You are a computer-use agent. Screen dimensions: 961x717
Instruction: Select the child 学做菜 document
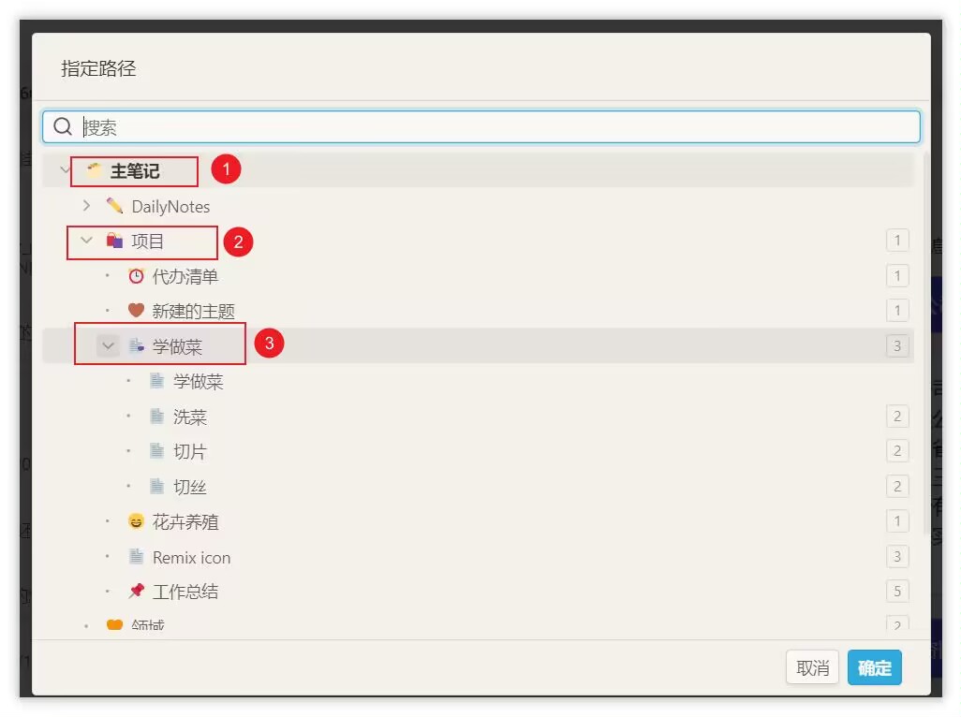click(x=478, y=382)
